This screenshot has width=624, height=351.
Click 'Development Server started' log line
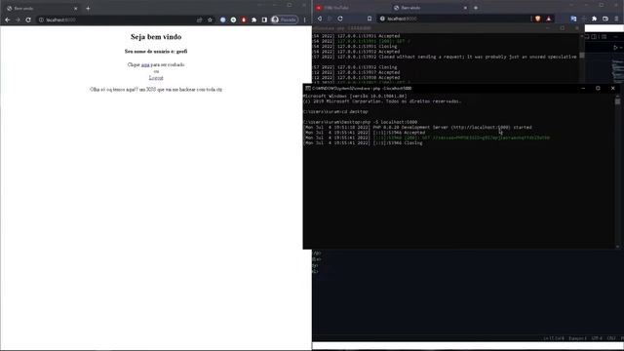(x=417, y=128)
